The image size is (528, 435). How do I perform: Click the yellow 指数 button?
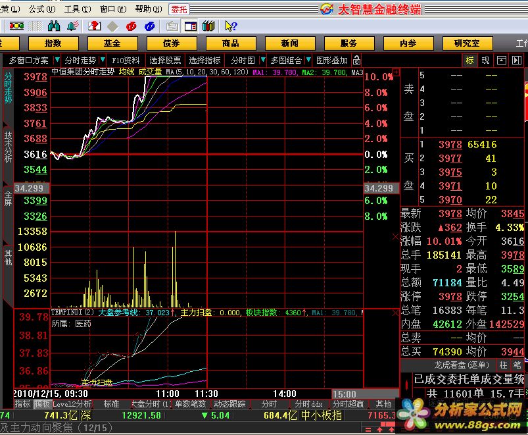[53, 43]
